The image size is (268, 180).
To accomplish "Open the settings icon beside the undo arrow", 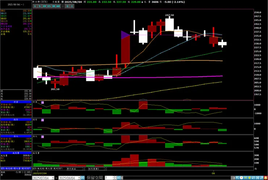I will (257, 178).
